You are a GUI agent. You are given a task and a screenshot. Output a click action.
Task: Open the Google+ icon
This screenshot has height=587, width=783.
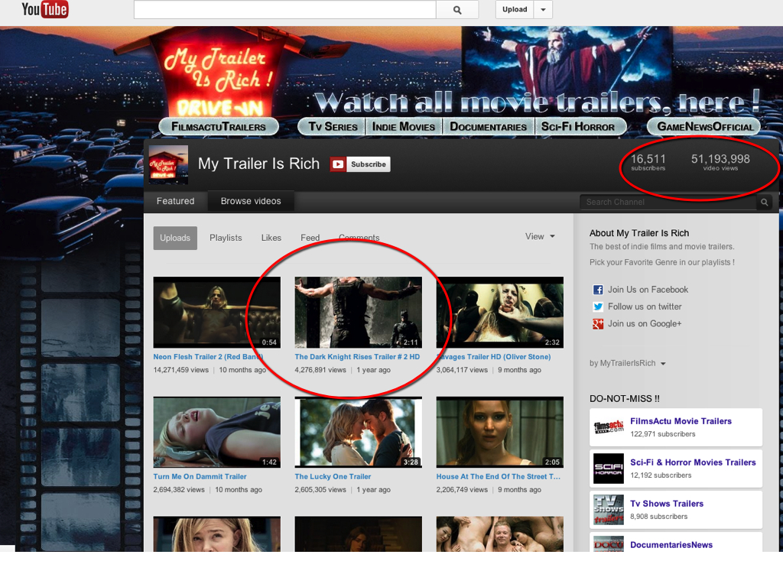click(597, 324)
